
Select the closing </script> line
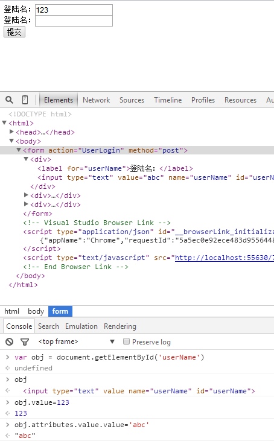coord(42,249)
